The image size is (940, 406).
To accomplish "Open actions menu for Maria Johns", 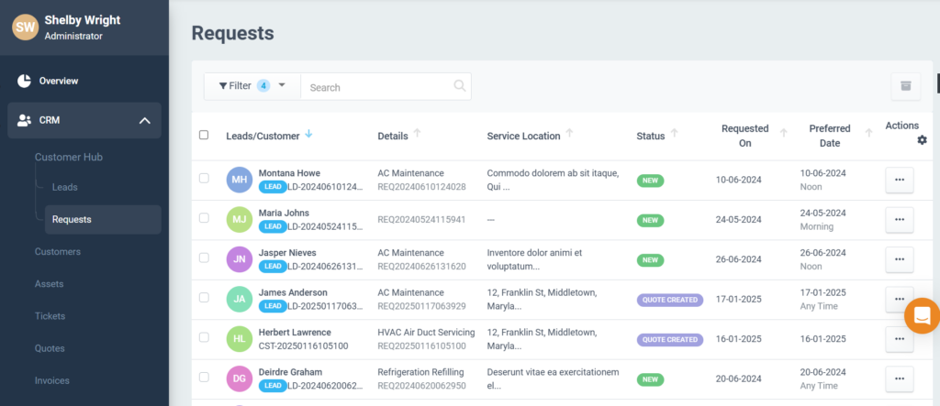I will (x=899, y=220).
